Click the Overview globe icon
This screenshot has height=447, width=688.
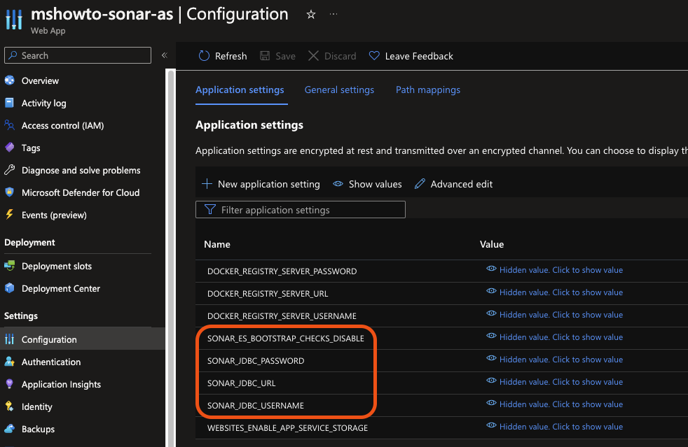[x=10, y=80]
